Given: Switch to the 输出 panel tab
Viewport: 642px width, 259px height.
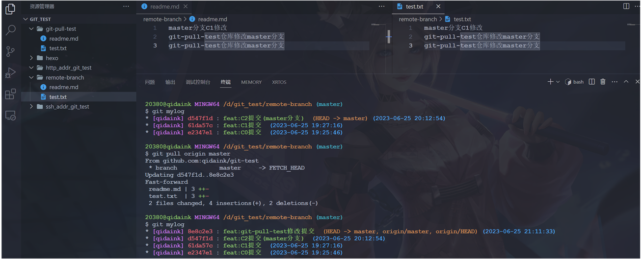Looking at the screenshot, I should coord(170,82).
